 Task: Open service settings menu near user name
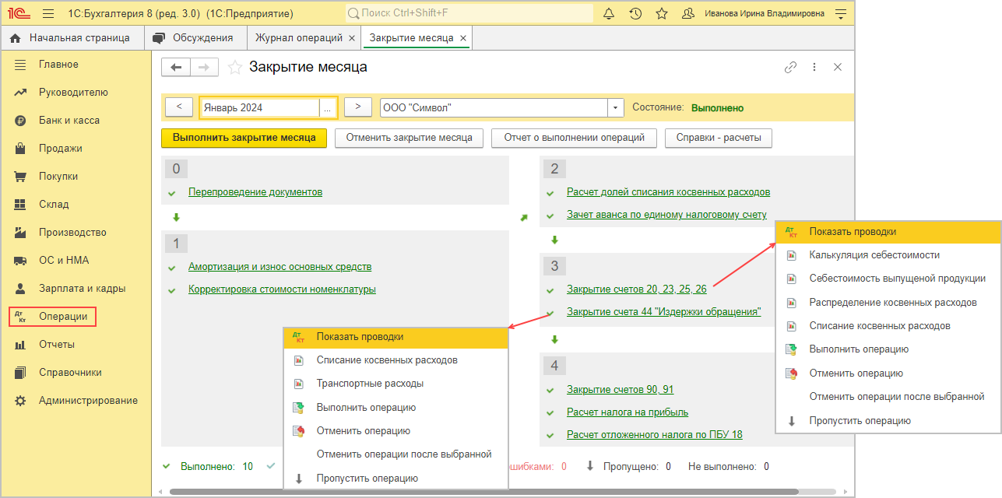pyautogui.click(x=840, y=14)
